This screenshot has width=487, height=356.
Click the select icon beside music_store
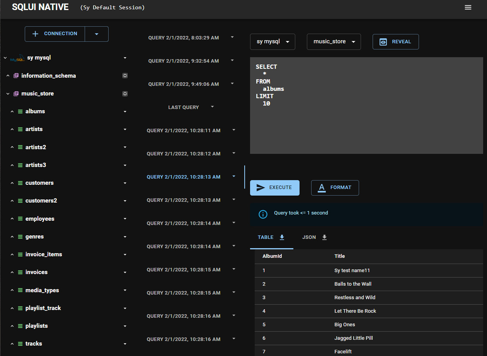pyautogui.click(x=125, y=94)
